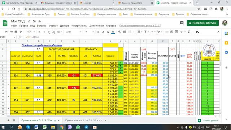Open the Google Sheets home icon

(5, 23)
